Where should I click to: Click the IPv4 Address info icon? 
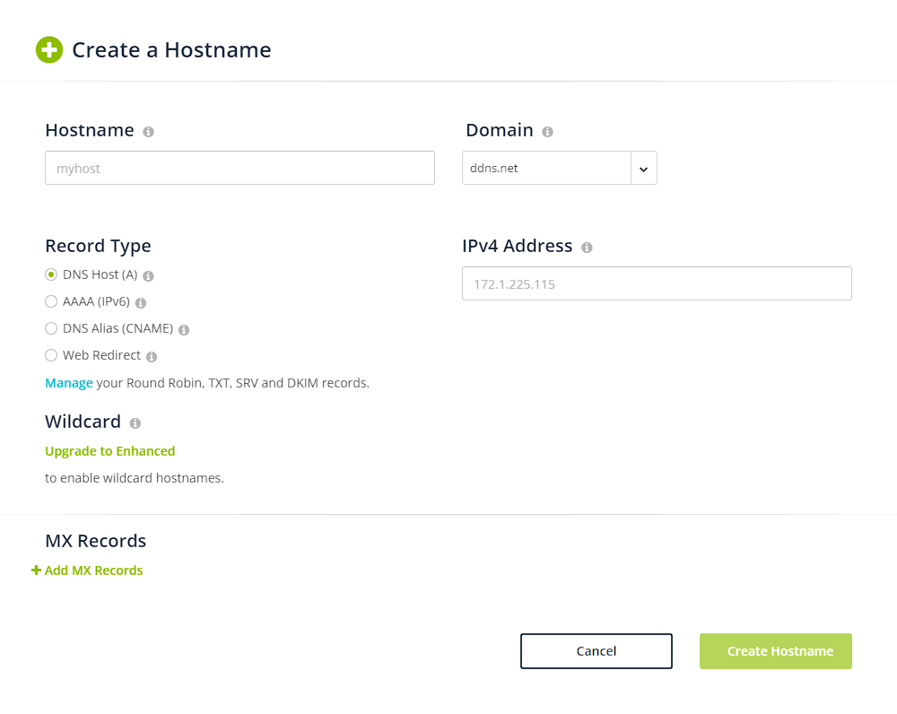click(x=587, y=248)
